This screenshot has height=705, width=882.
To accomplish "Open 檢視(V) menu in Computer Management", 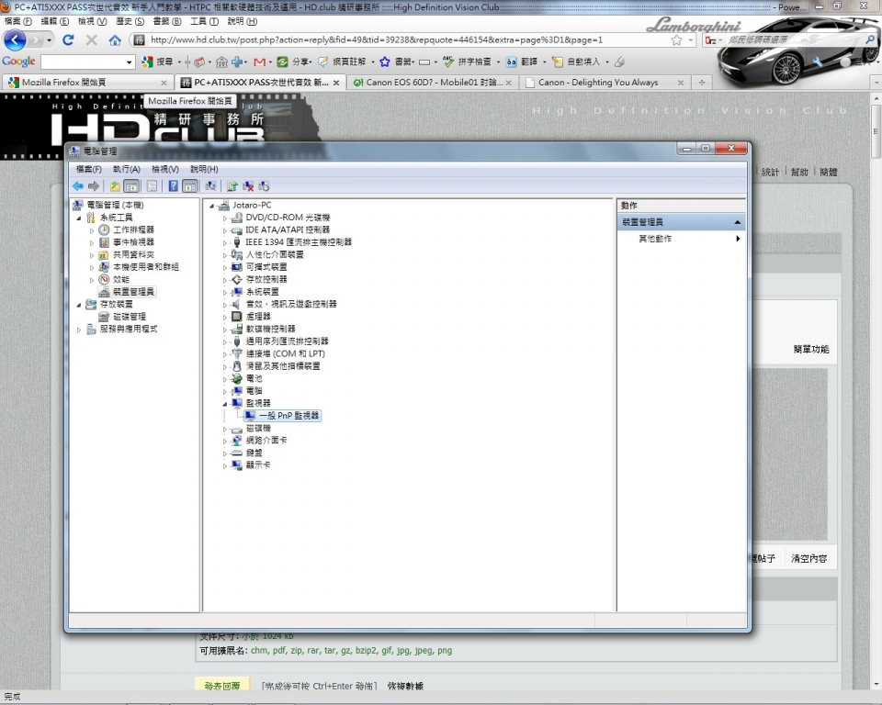I will (x=164, y=169).
